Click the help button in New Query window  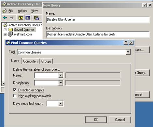(x=145, y=5)
